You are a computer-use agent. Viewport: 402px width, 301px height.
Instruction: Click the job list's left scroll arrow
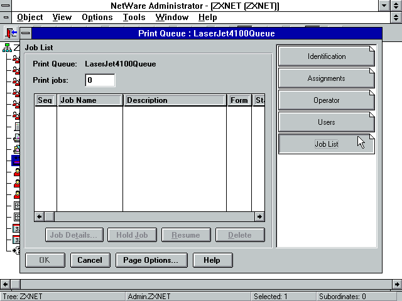tap(39, 217)
